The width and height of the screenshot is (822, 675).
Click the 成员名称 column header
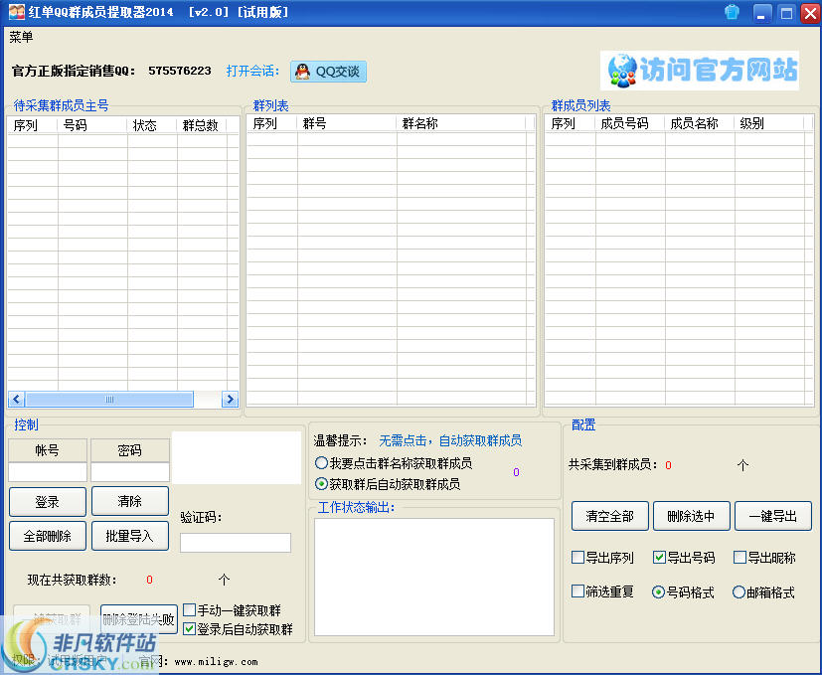pos(700,123)
